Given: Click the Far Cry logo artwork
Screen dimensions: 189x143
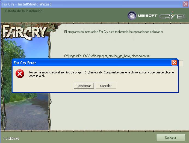Looking at the screenshot, I should [25, 32].
